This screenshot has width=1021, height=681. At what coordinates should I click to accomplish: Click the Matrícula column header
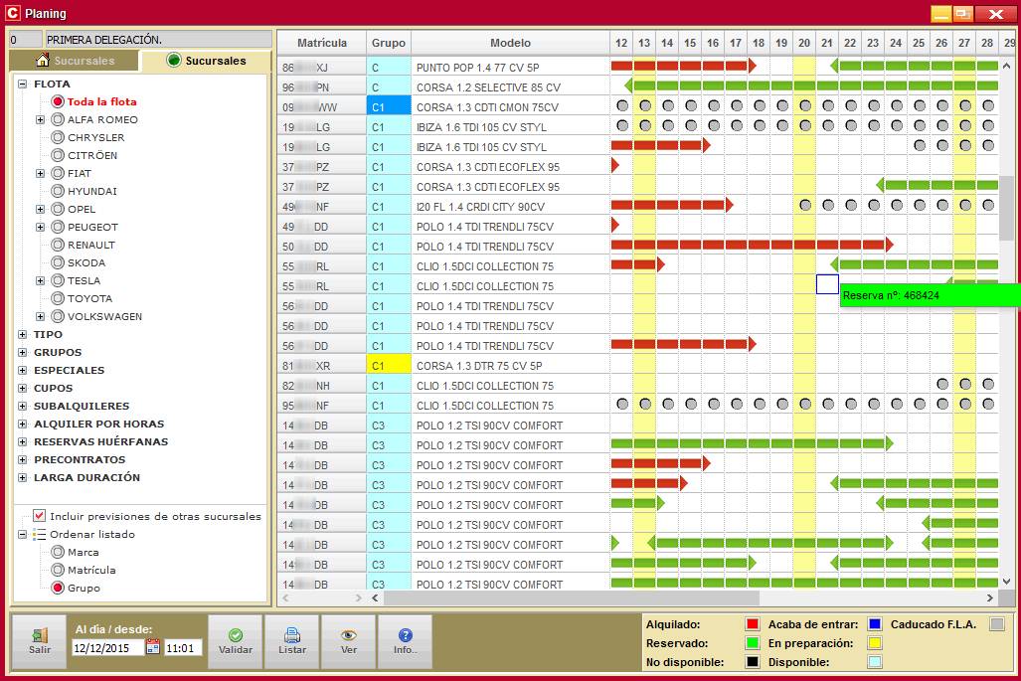click(322, 43)
